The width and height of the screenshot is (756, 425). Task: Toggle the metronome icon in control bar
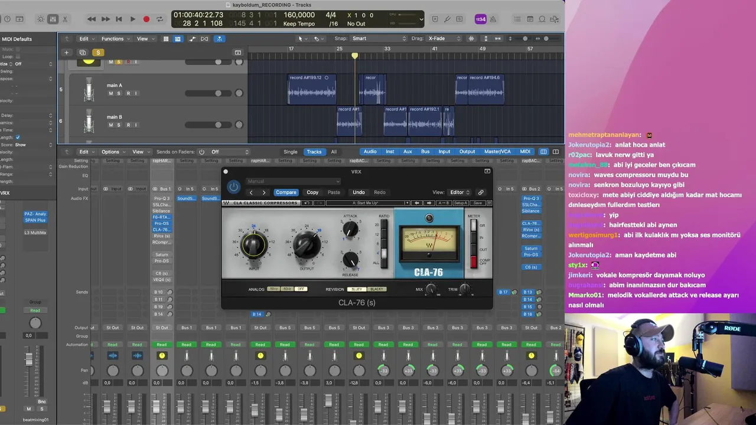pos(493,19)
